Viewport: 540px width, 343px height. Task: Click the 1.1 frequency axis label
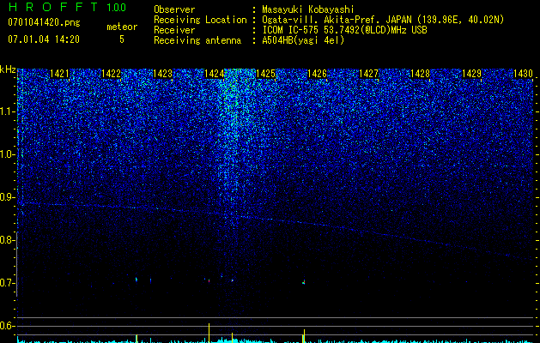click(x=6, y=111)
